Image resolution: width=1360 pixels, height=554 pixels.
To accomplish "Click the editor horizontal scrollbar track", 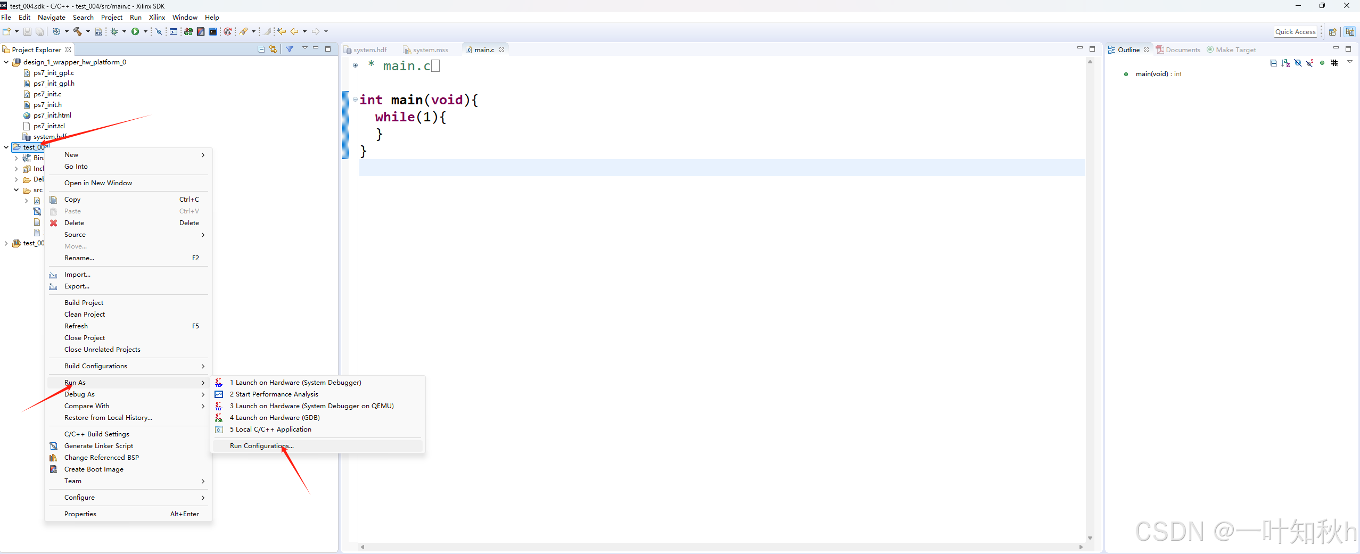I will pos(721,547).
